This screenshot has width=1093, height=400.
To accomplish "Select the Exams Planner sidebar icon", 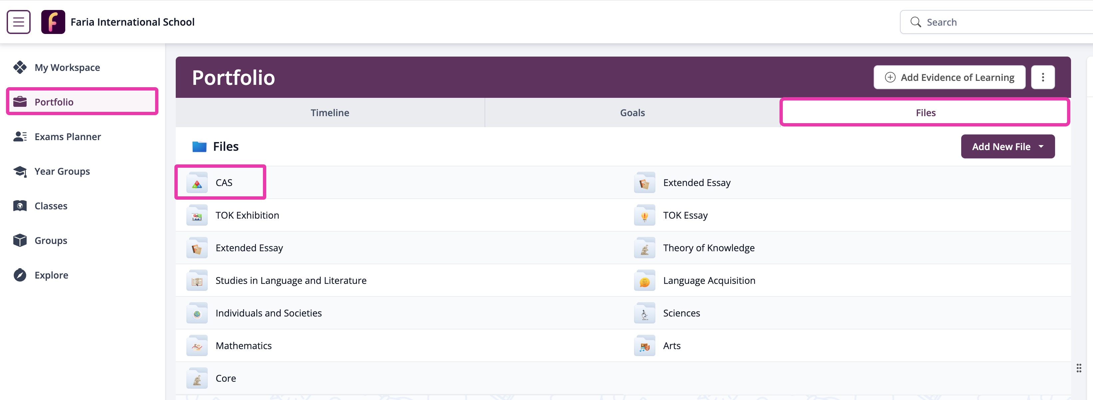I will [20, 136].
